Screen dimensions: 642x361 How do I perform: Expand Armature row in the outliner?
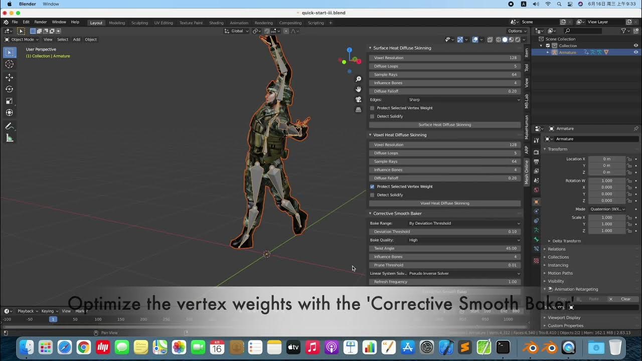(548, 52)
